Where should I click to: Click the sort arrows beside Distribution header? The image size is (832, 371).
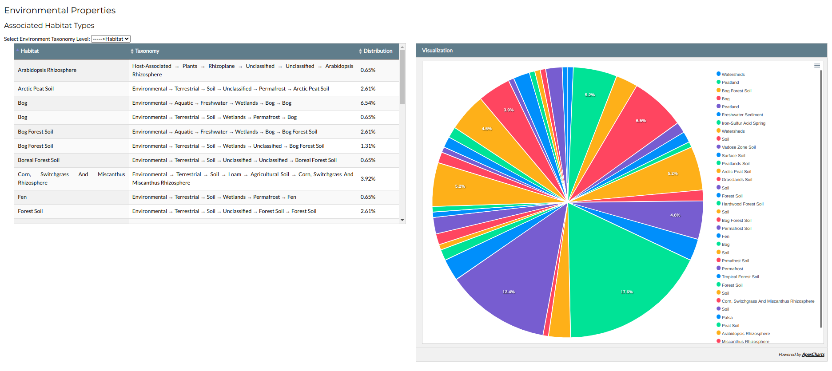(x=360, y=51)
